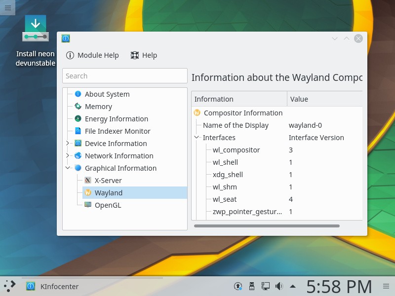Viewport: 395px width, 296px height.
Task: Open the panel settings hamburger icon
Action: [x=386, y=286]
